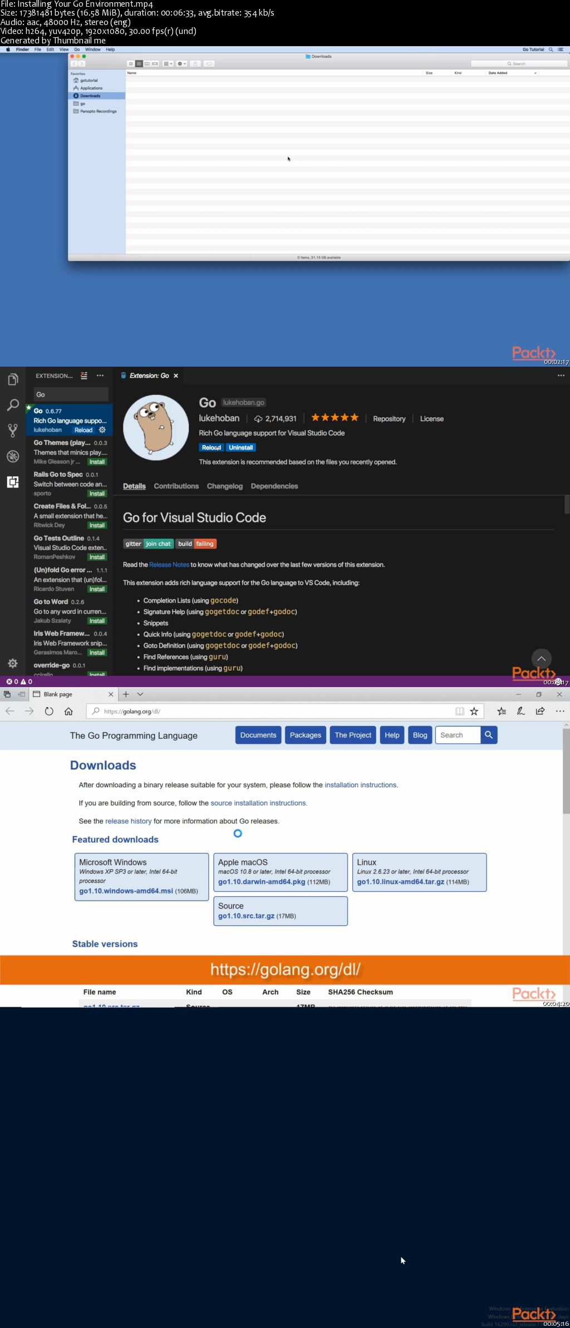Open reading view in Edge address bar
This screenshot has height=1328, width=570.
coord(460,711)
